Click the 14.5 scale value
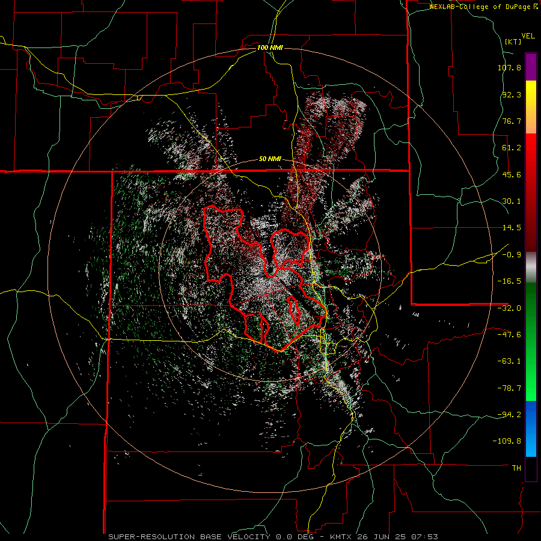The width and height of the screenshot is (541, 541). click(x=512, y=228)
